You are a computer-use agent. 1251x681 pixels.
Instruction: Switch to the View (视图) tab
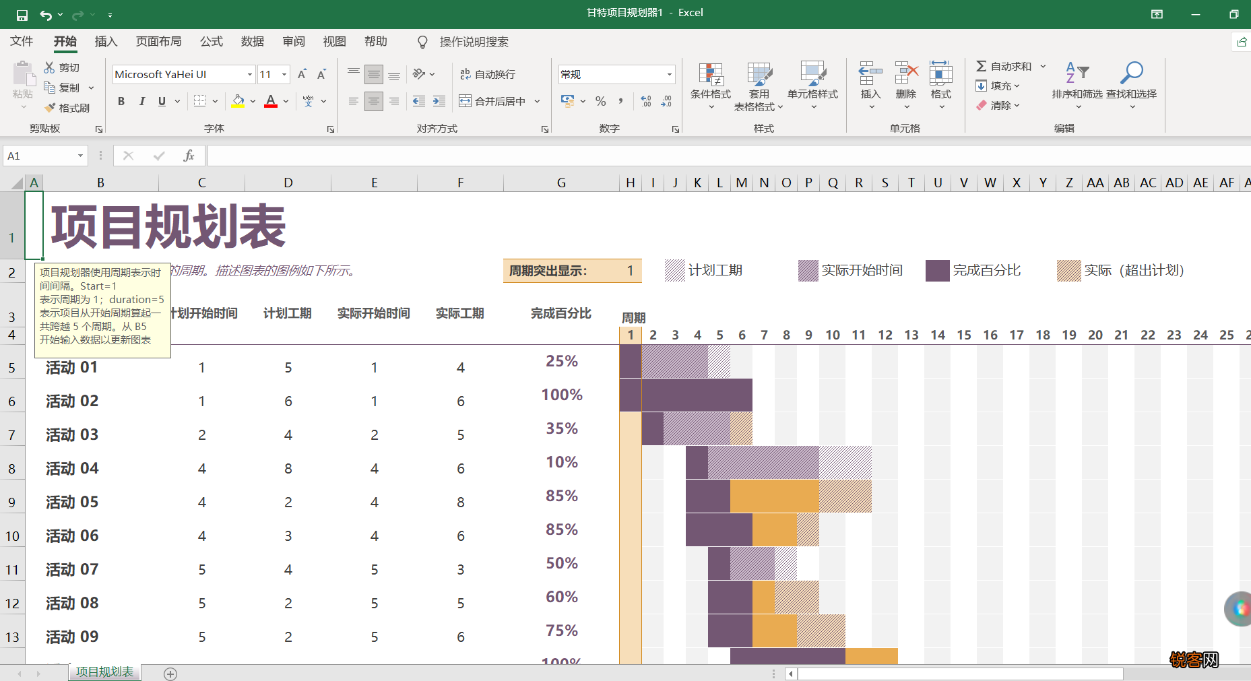click(x=335, y=41)
